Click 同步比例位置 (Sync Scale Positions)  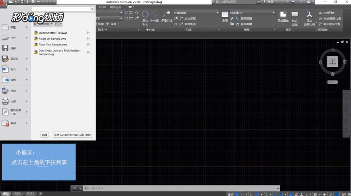click(329, 24)
